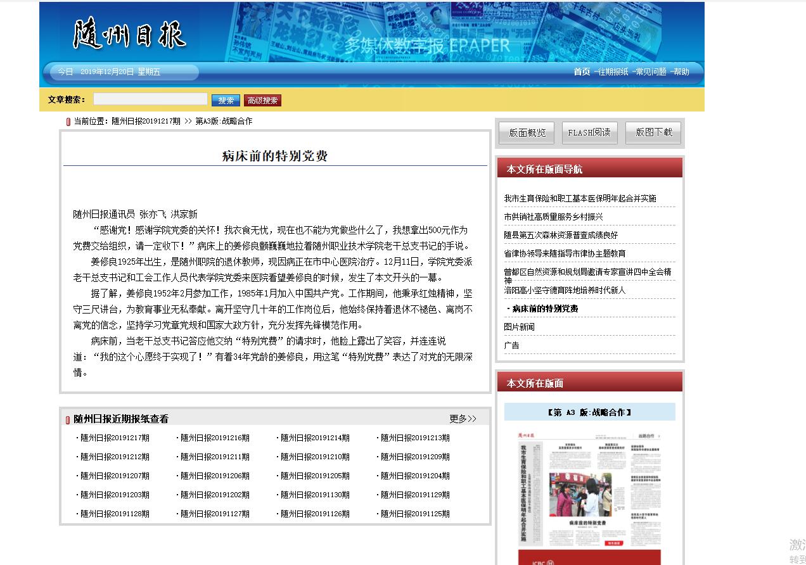Click the 帮助 help link
The image size is (806, 565).
pos(681,72)
